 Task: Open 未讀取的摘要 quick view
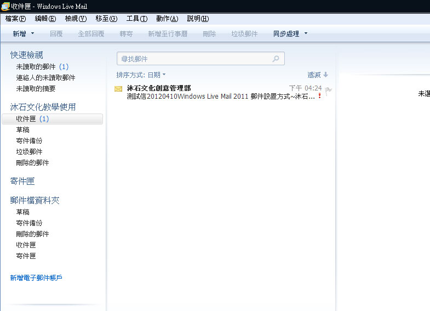pyautogui.click(x=36, y=89)
